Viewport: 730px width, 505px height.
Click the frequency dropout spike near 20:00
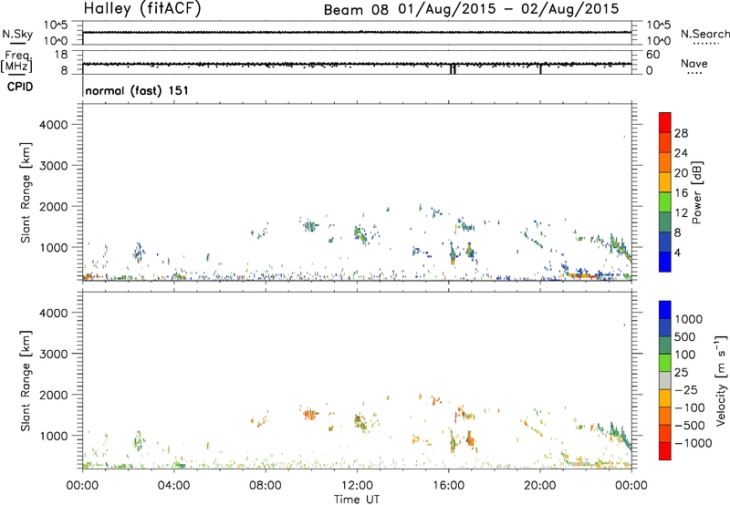point(540,68)
